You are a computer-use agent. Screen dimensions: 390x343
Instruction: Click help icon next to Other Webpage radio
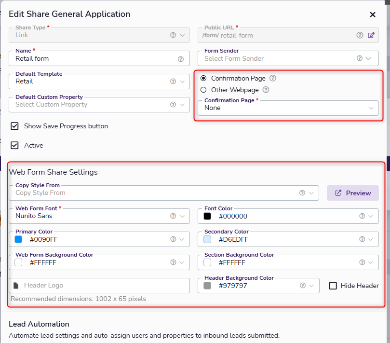pyautogui.click(x=266, y=90)
